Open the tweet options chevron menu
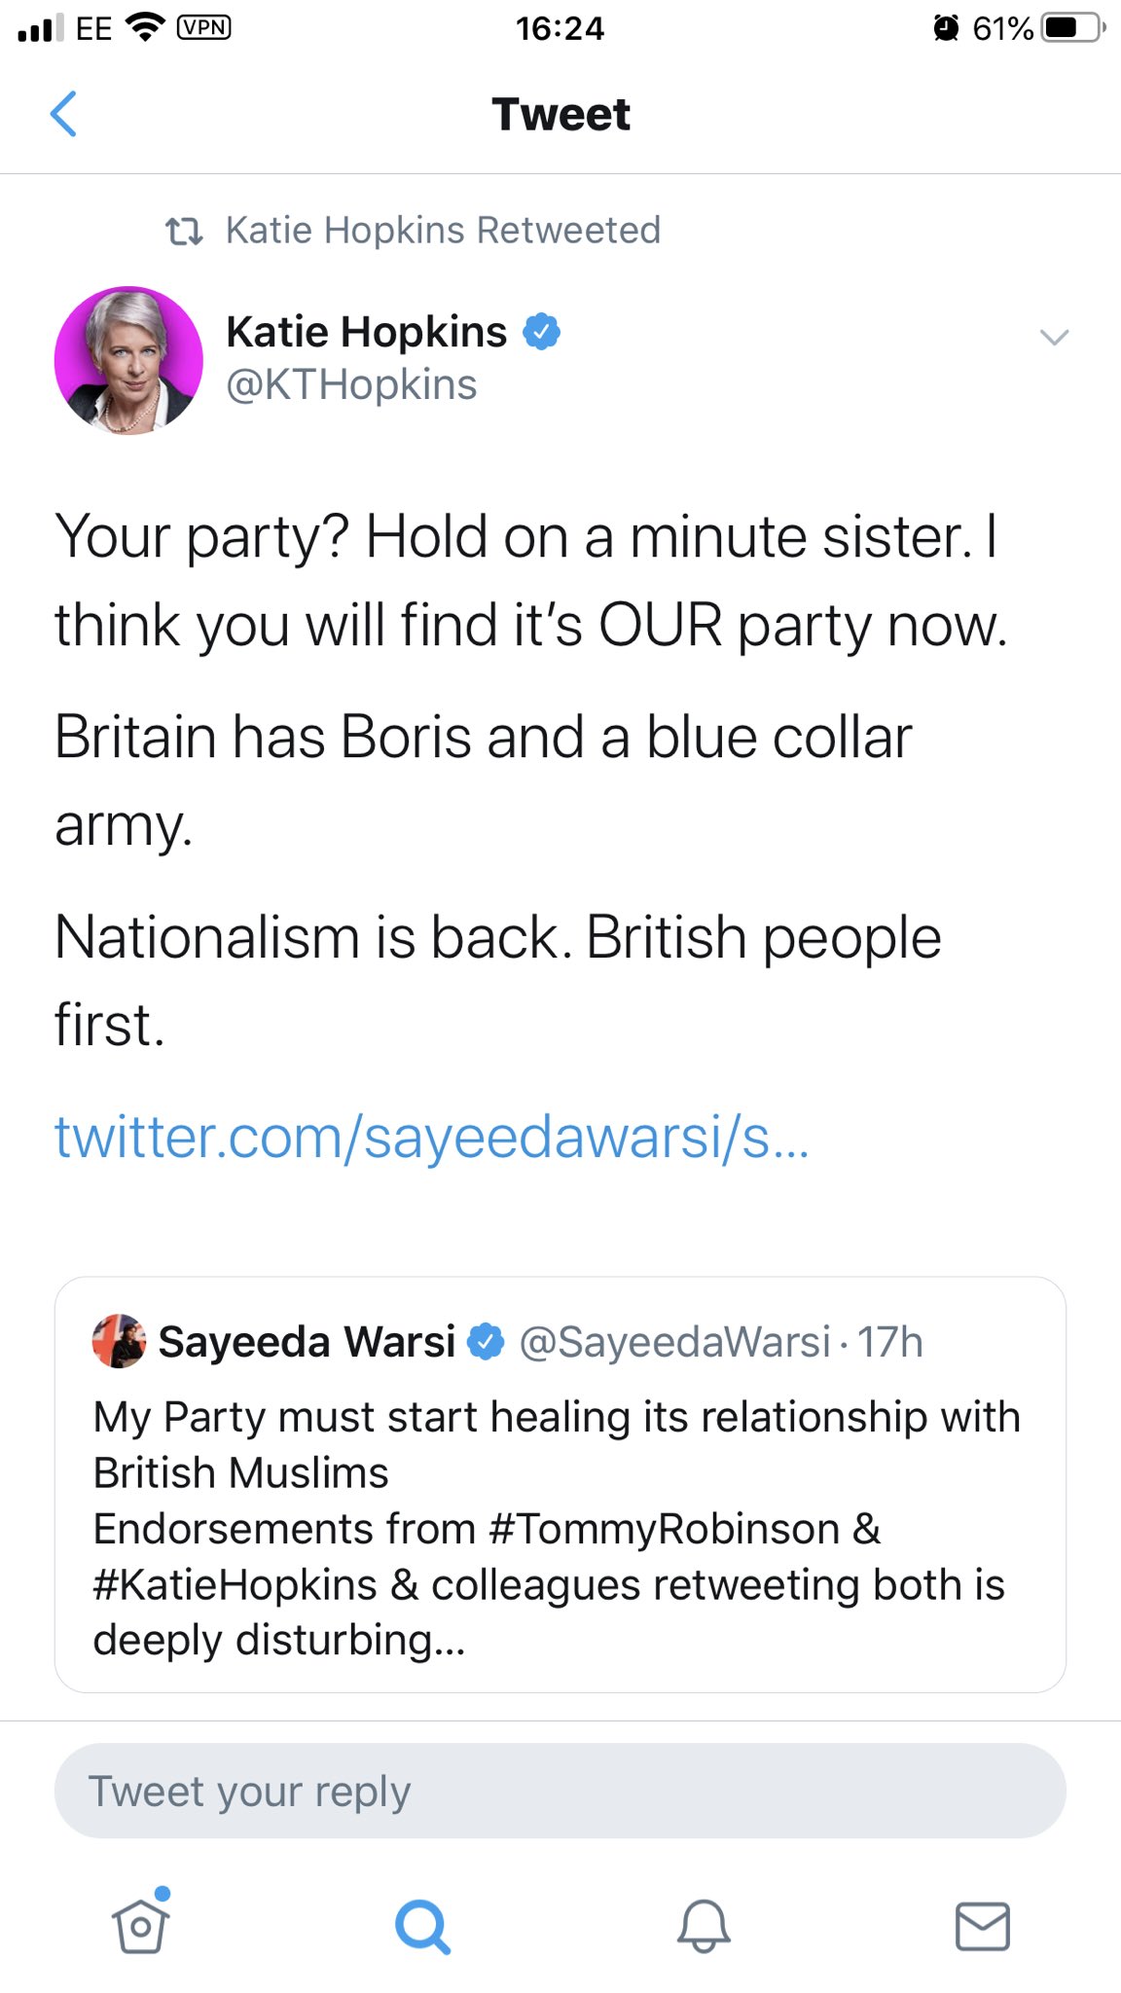The image size is (1121, 1993). [x=1054, y=338]
